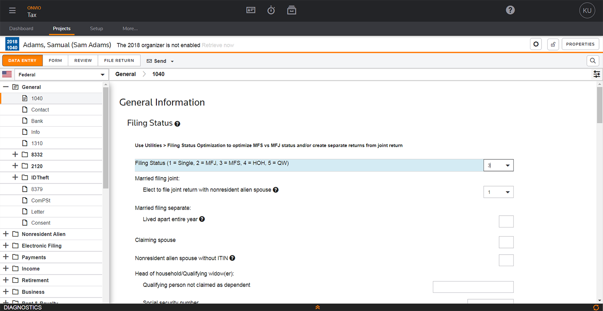Switch to the REVIEW tab
Screen dimensions: 603x311
[x=83, y=61]
